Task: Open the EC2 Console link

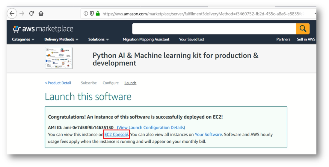Action: (116, 134)
